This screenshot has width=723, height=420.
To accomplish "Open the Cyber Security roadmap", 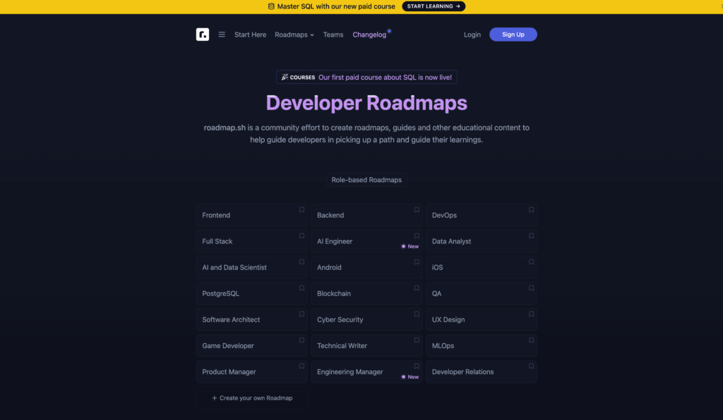I will 366,320.
